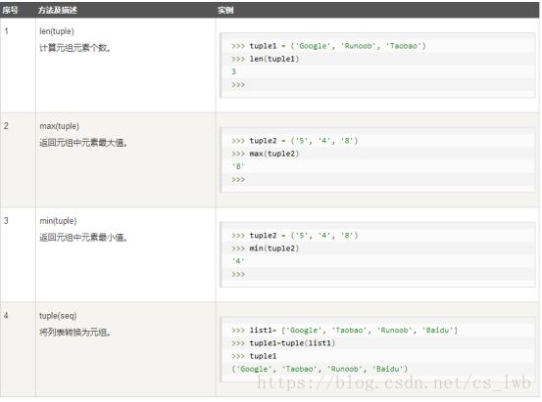Screen dimensions: 542x402
Task: Click the output tuple ('Google', 'Taobao', 'Runoob', 'Baidu')
Action: [320, 369]
